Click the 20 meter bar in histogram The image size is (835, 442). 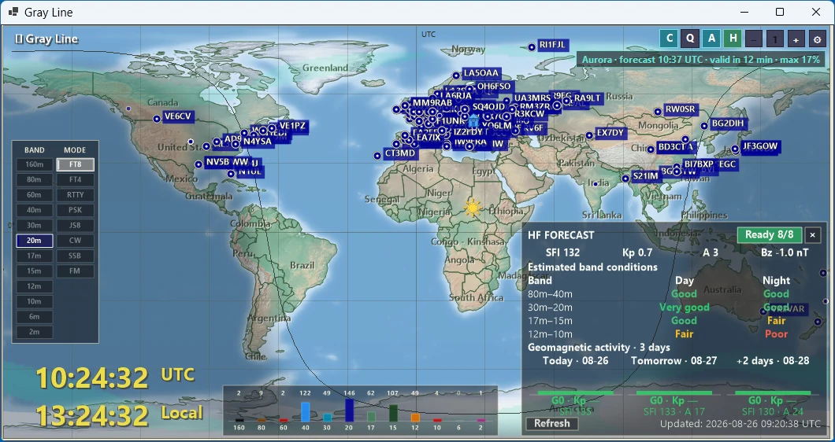tap(349, 410)
